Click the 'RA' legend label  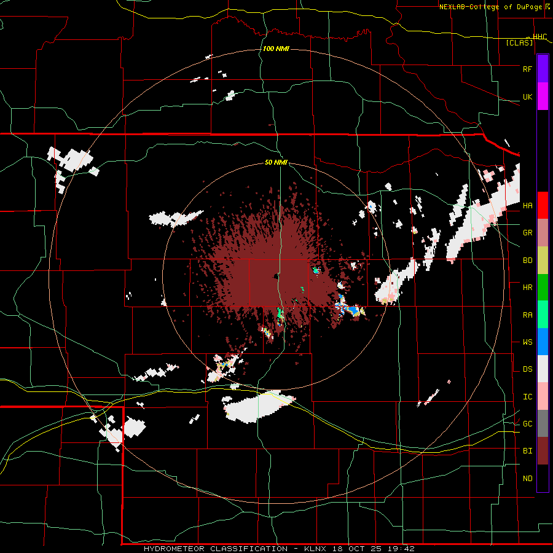[527, 315]
